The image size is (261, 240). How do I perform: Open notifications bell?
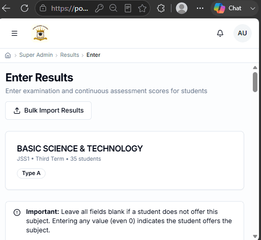coord(220,33)
